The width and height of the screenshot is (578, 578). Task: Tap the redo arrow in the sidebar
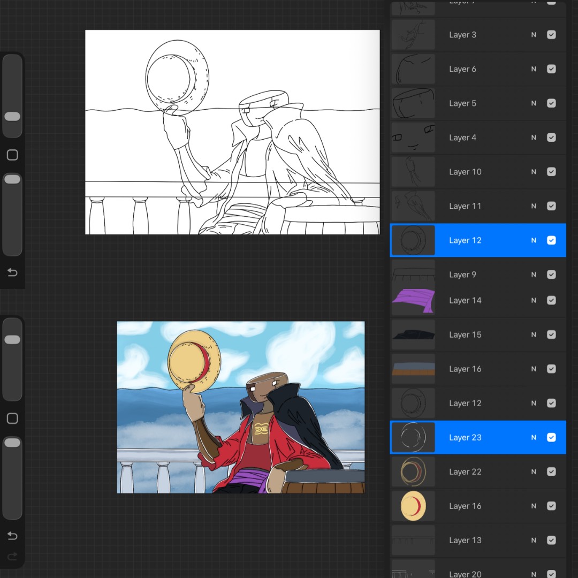coord(12,556)
